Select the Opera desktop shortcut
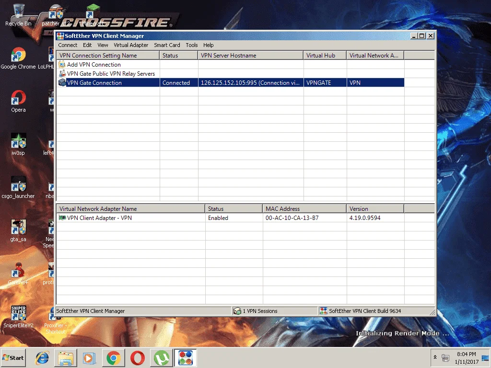 click(x=18, y=102)
